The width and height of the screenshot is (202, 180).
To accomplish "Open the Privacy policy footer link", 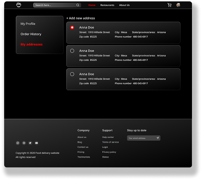I will [x=109, y=152].
